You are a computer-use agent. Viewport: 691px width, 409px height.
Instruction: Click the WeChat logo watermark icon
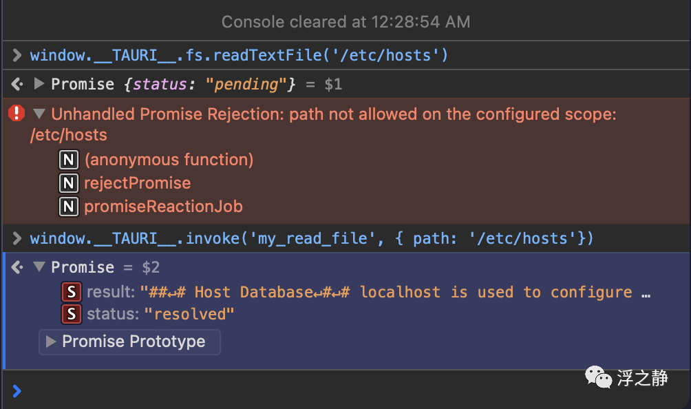coord(597,377)
